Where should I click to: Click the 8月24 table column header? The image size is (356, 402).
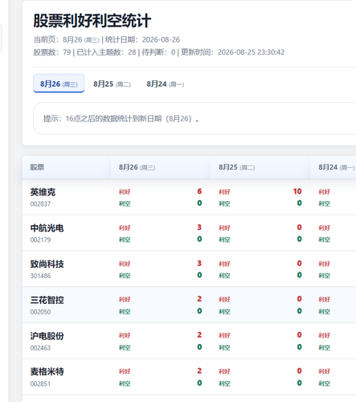(x=336, y=167)
